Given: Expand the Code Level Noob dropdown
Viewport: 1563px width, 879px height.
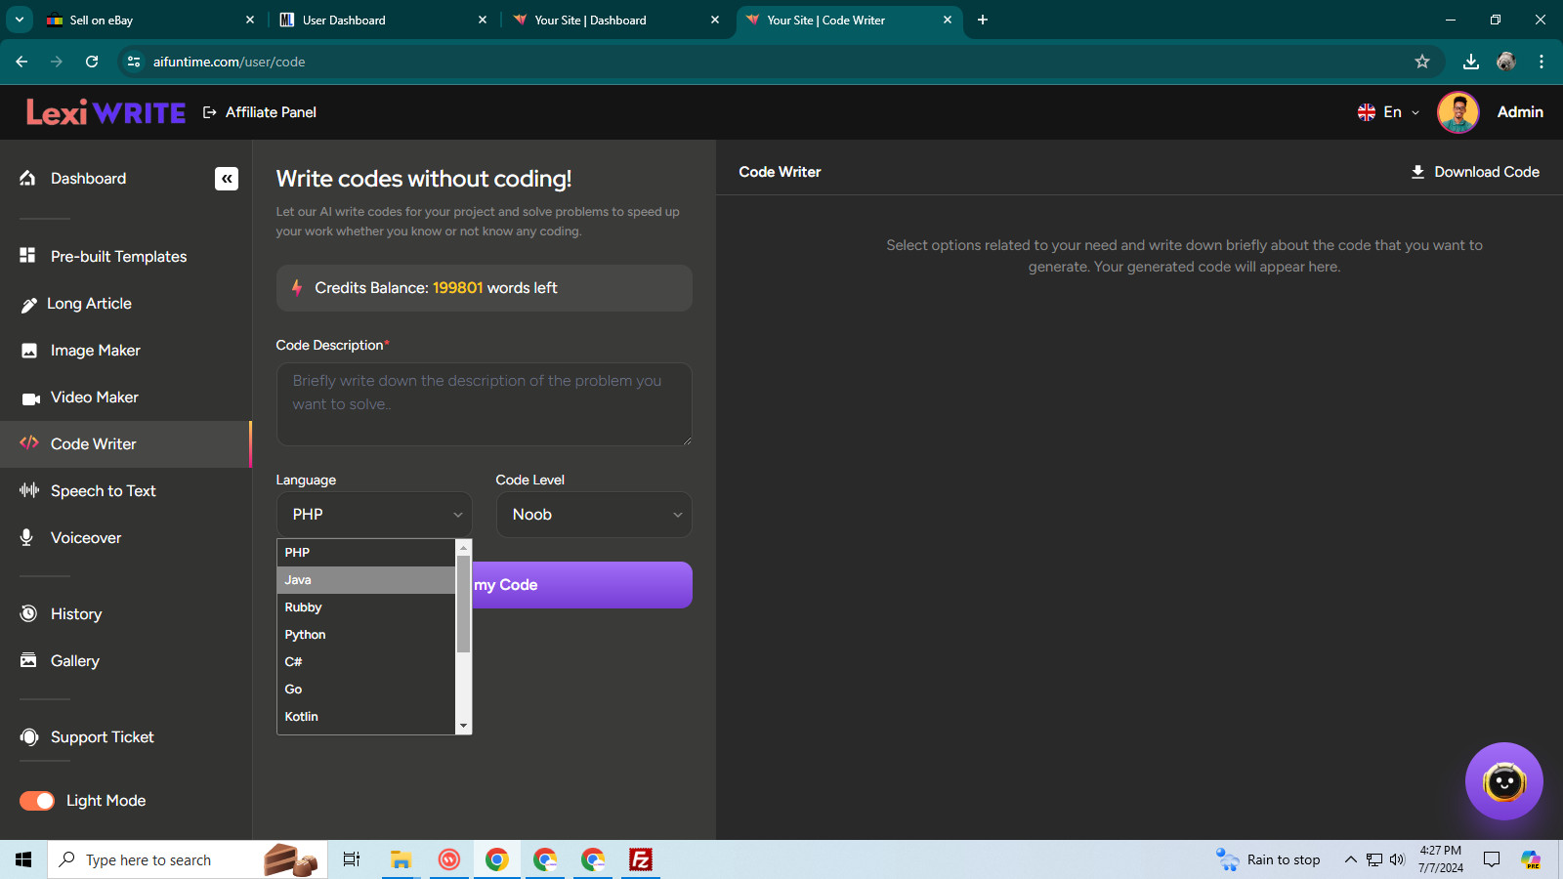Looking at the screenshot, I should tap(594, 515).
